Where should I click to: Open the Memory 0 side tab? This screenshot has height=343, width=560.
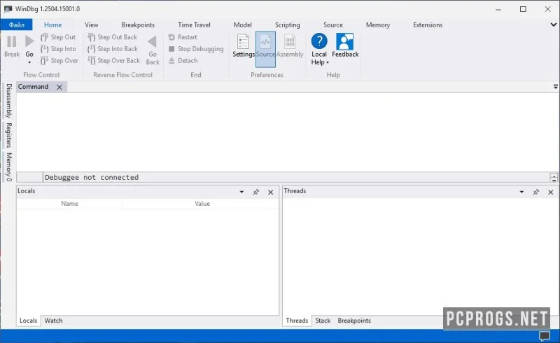coord(9,167)
